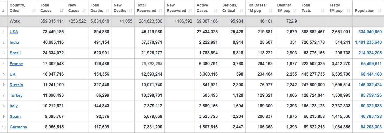
Task: Click the New Recovered column header
Action: click(x=176, y=8)
